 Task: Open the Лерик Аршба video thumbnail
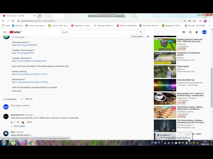[165, 72]
